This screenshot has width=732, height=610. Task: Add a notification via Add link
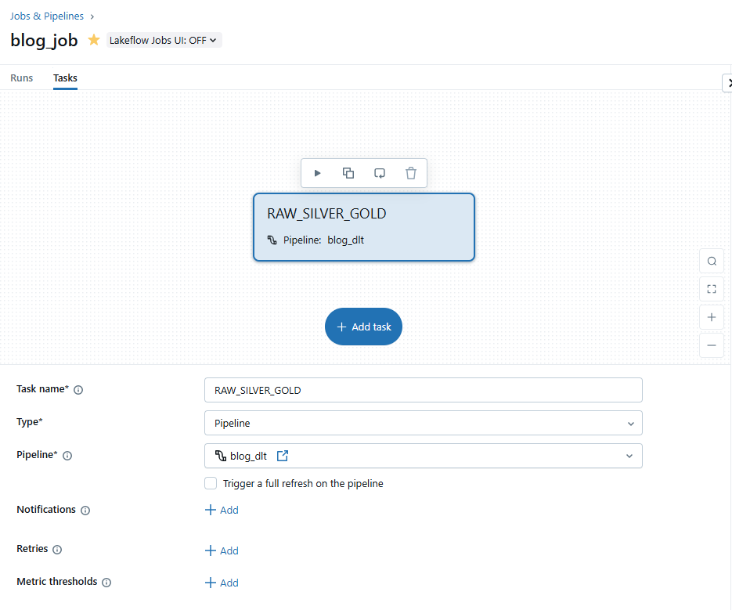[222, 510]
